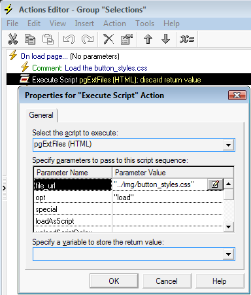This screenshot has width=251, height=295.
Task: Open the Insert menu
Action: coord(84,24)
